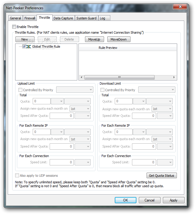This screenshot has height=214, width=195.
Task: Click the Rule Preview column header
Action: point(99,48)
